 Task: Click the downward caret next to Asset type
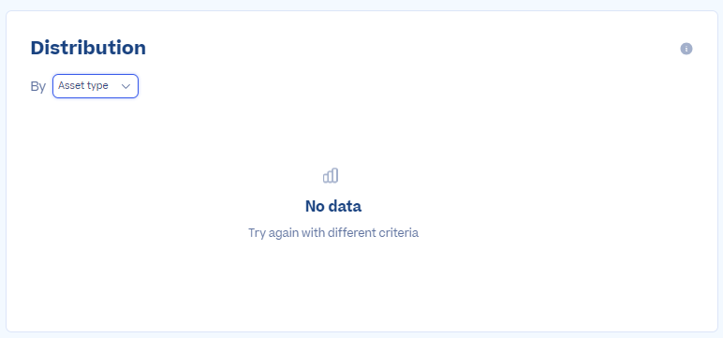coord(125,86)
